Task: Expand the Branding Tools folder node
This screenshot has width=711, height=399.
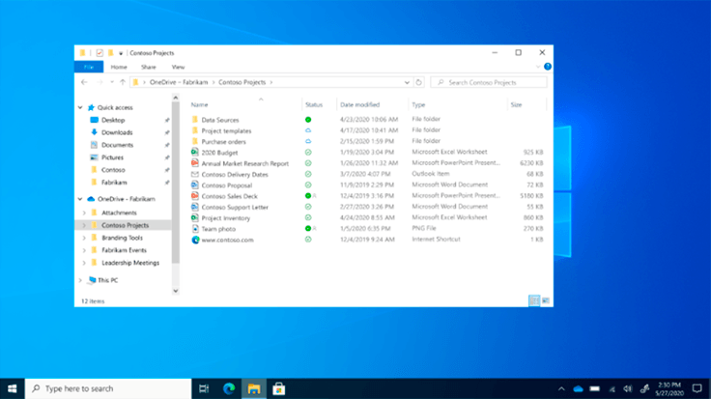Action: 84,238
